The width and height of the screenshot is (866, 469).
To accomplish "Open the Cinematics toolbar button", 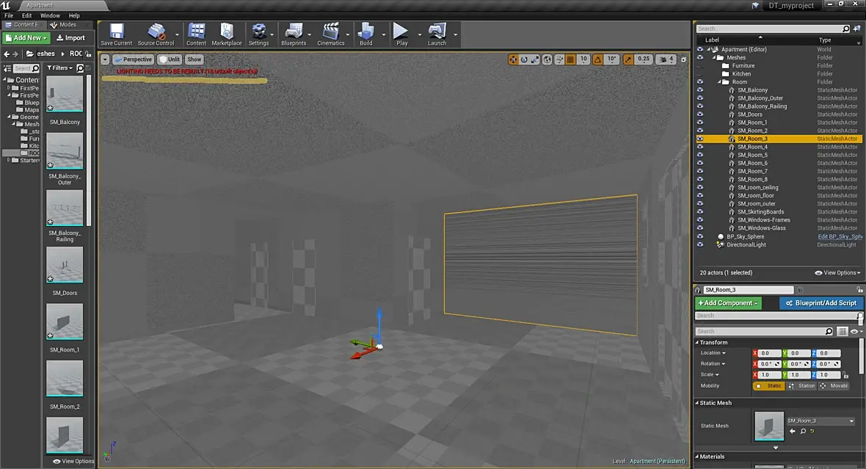I will [x=331, y=34].
